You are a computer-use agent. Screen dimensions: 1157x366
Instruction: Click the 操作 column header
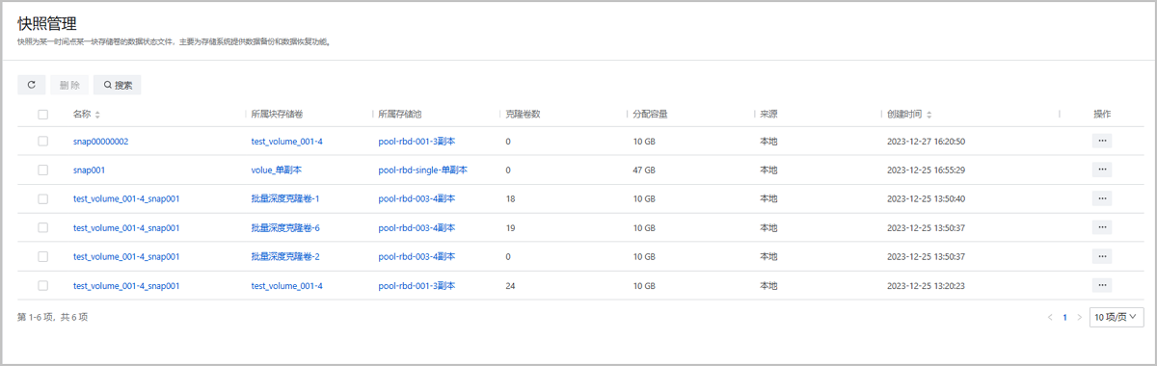tap(1102, 115)
